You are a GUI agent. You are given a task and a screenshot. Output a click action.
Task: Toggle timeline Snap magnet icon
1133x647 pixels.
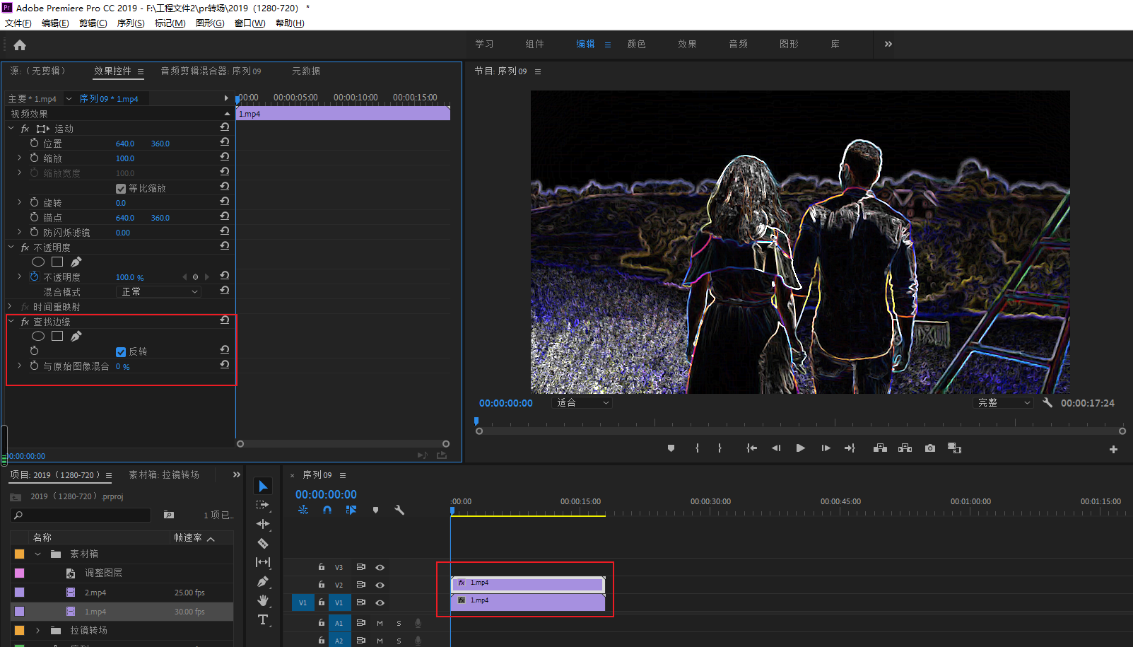click(x=327, y=510)
